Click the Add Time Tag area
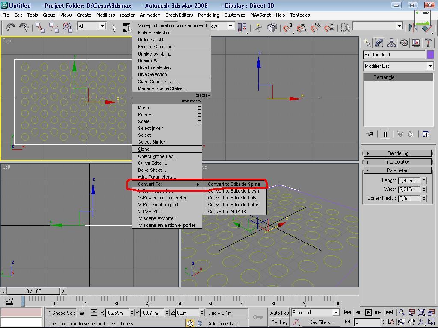Image resolution: width=438 pixels, height=328 pixels. coord(227,324)
